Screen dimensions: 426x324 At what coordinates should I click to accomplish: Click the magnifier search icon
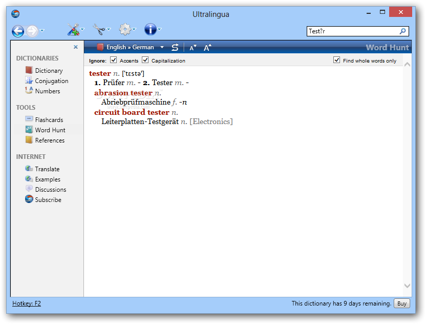[402, 31]
